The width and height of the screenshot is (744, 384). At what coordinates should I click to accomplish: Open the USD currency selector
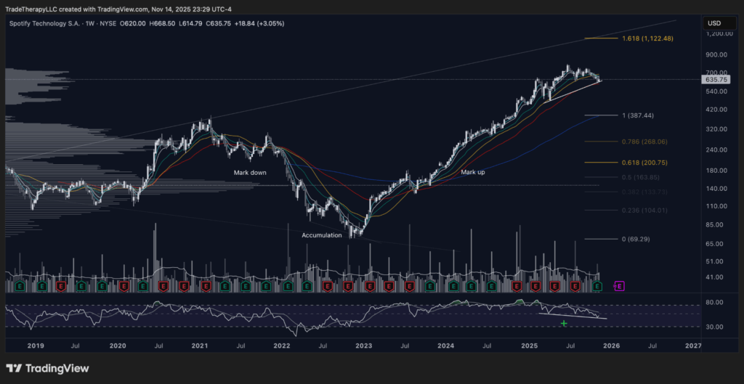pyautogui.click(x=715, y=23)
